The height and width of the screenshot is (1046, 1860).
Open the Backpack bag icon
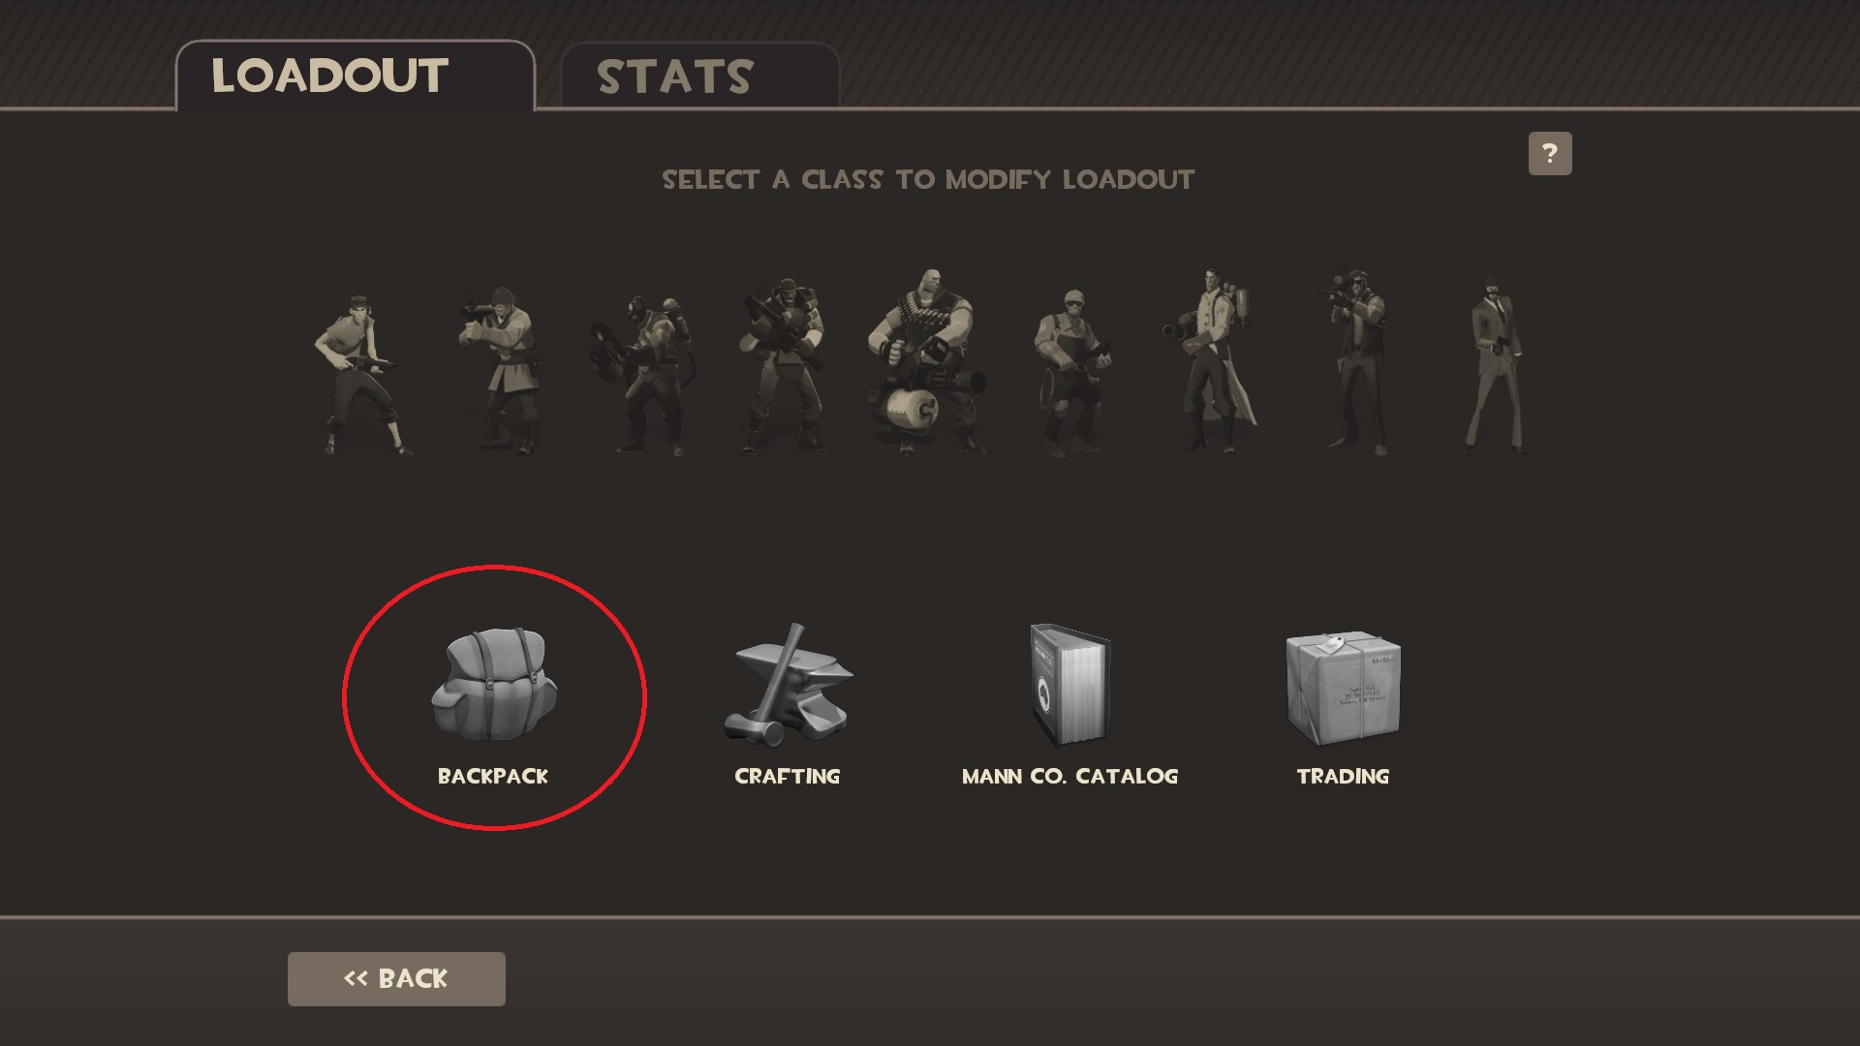tap(494, 684)
